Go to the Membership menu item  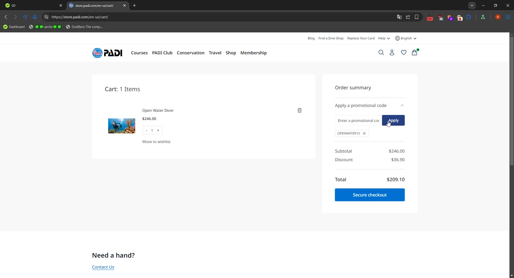(253, 53)
